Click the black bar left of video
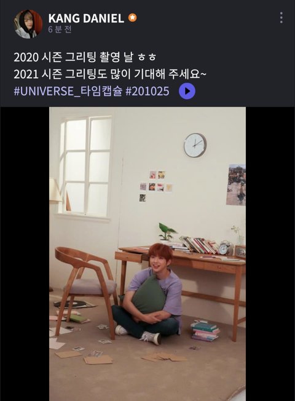 (25, 253)
